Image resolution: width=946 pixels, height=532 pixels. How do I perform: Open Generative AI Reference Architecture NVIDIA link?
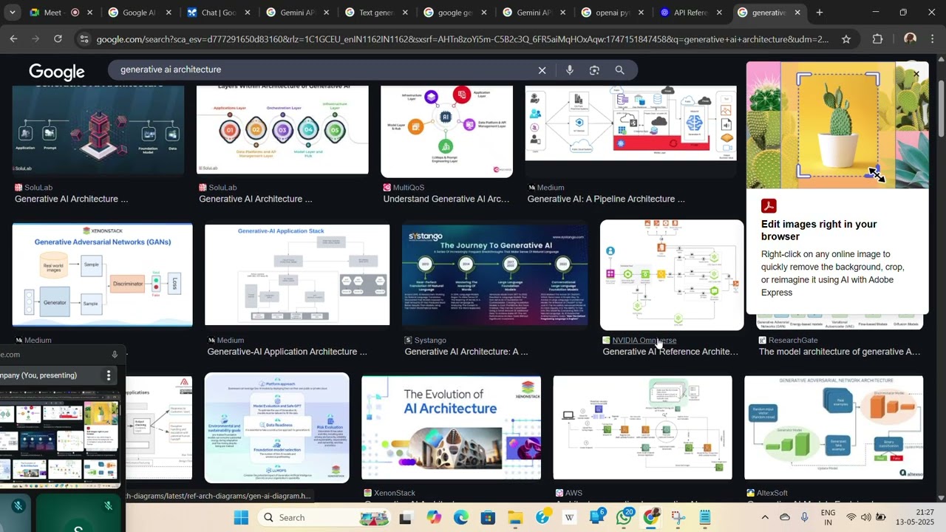tap(670, 352)
